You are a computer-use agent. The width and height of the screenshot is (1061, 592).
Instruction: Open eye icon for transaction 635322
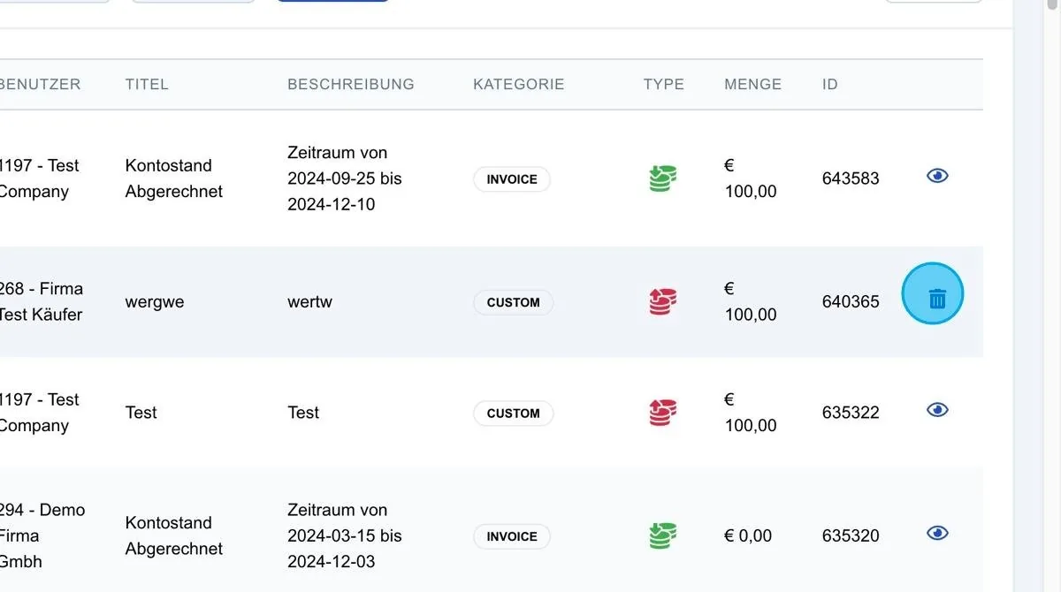[937, 410]
